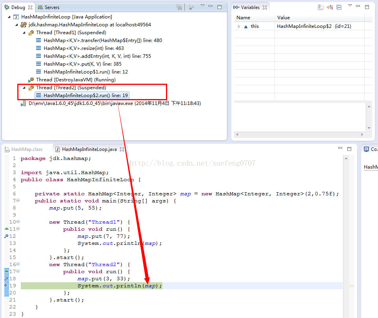Maximize the Variables view
The height and width of the screenshot is (318, 378).
(x=367, y=7)
